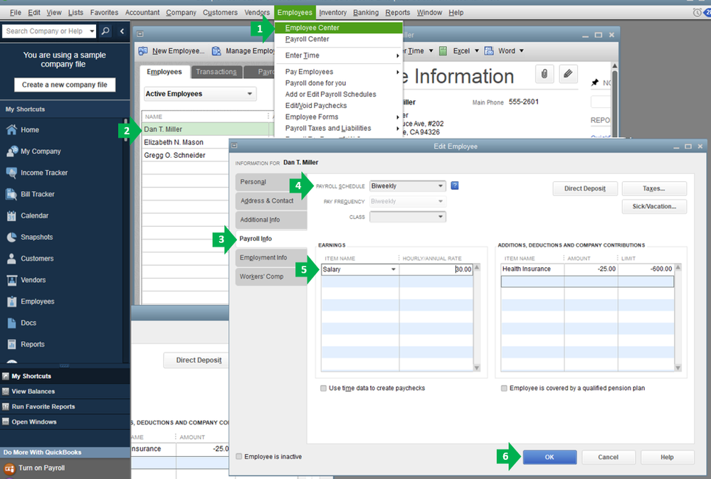Click the paperclip attach icon
Image resolution: width=711 pixels, height=479 pixels.
(x=544, y=73)
